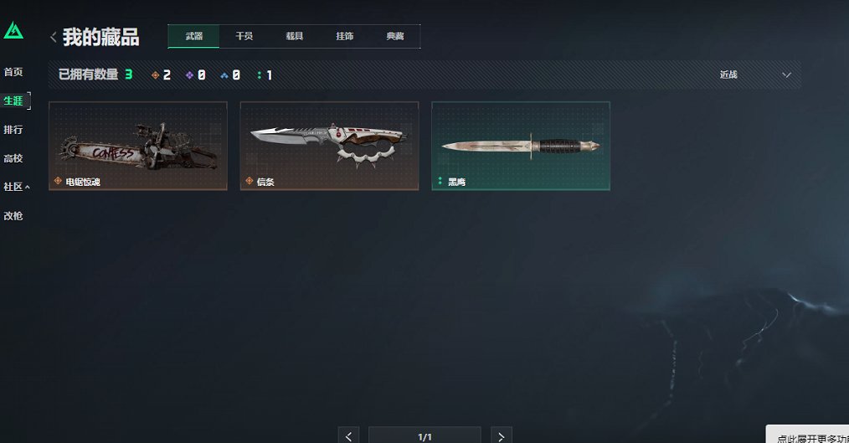
Task: Open 排行 in the sidebar
Action: tap(13, 130)
